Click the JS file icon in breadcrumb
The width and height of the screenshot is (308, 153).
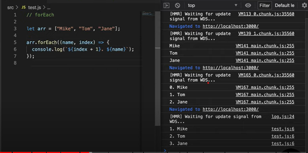(x=24, y=8)
